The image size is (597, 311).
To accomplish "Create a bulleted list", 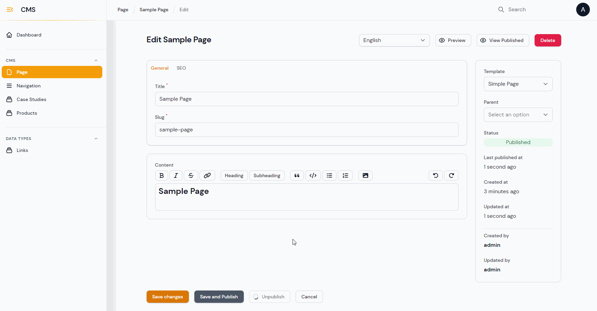I will (329, 175).
